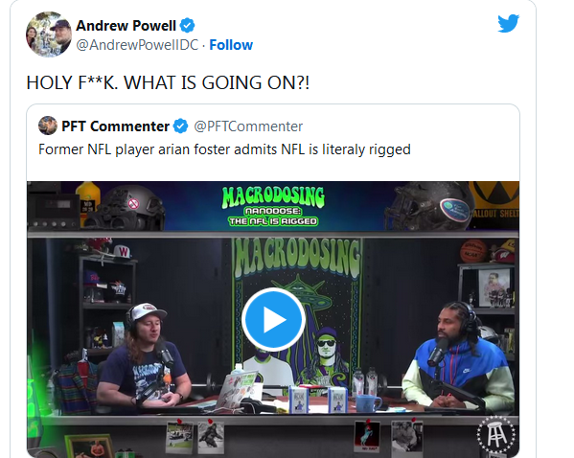Click the Twitter bird logo
Image resolution: width=574 pixels, height=458 pixels.
tap(508, 23)
